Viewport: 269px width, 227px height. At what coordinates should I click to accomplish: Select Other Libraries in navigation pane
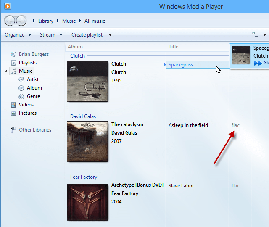coord(35,130)
